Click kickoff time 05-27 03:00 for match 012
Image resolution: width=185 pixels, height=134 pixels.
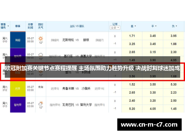[30, 88]
